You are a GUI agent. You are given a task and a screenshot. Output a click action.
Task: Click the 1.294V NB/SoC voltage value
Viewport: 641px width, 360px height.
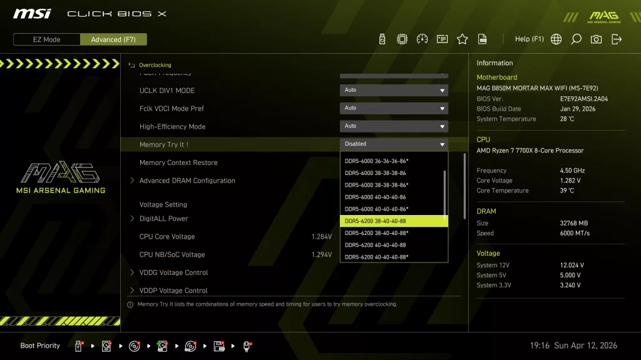click(321, 255)
